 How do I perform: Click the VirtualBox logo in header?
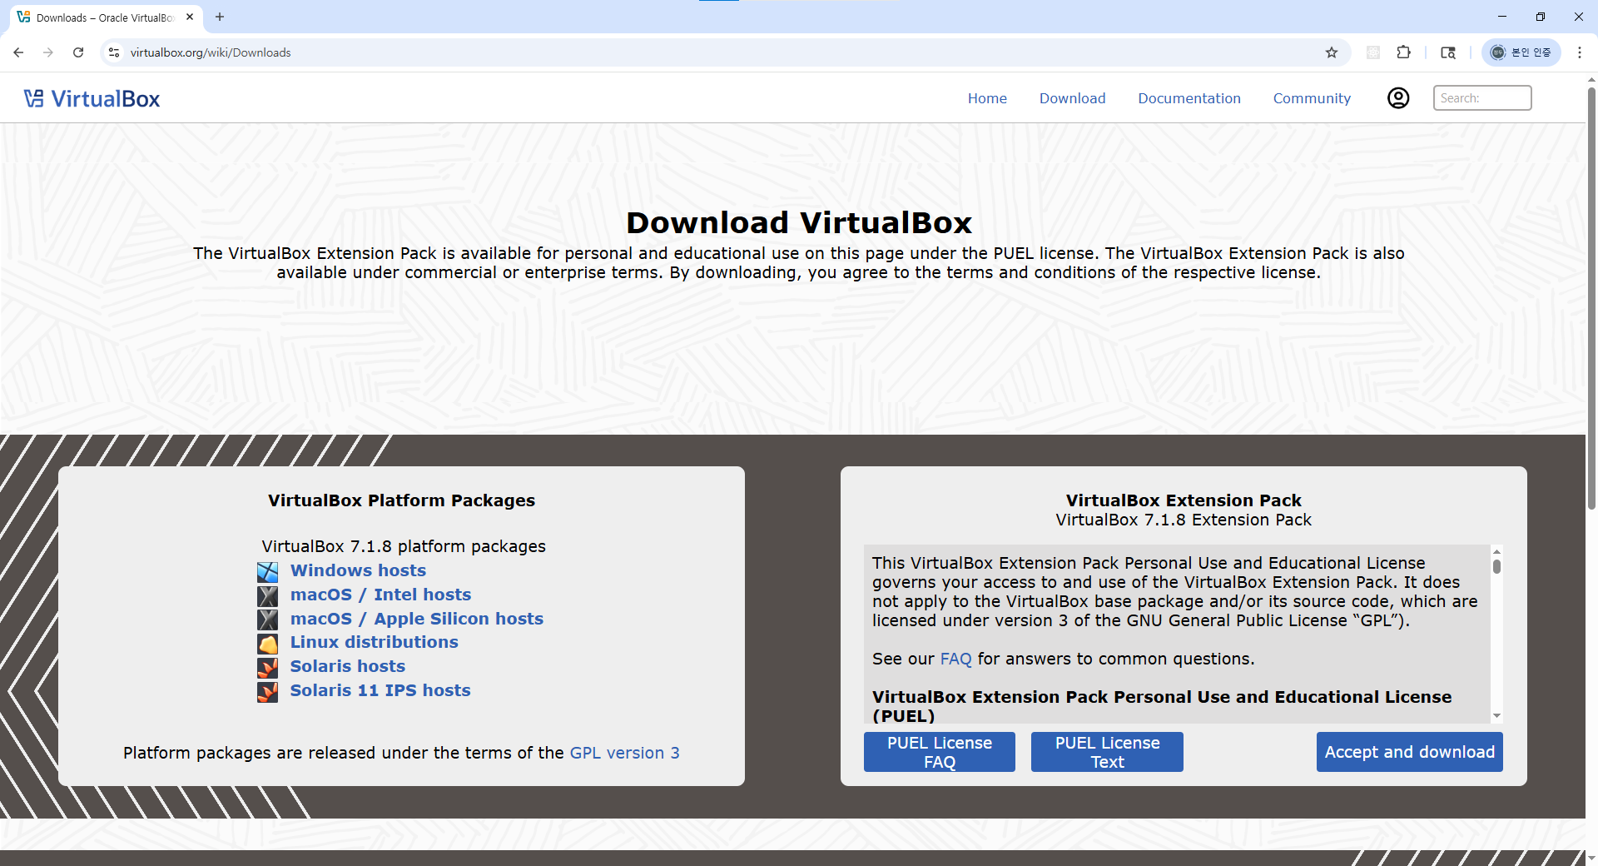coord(92,98)
